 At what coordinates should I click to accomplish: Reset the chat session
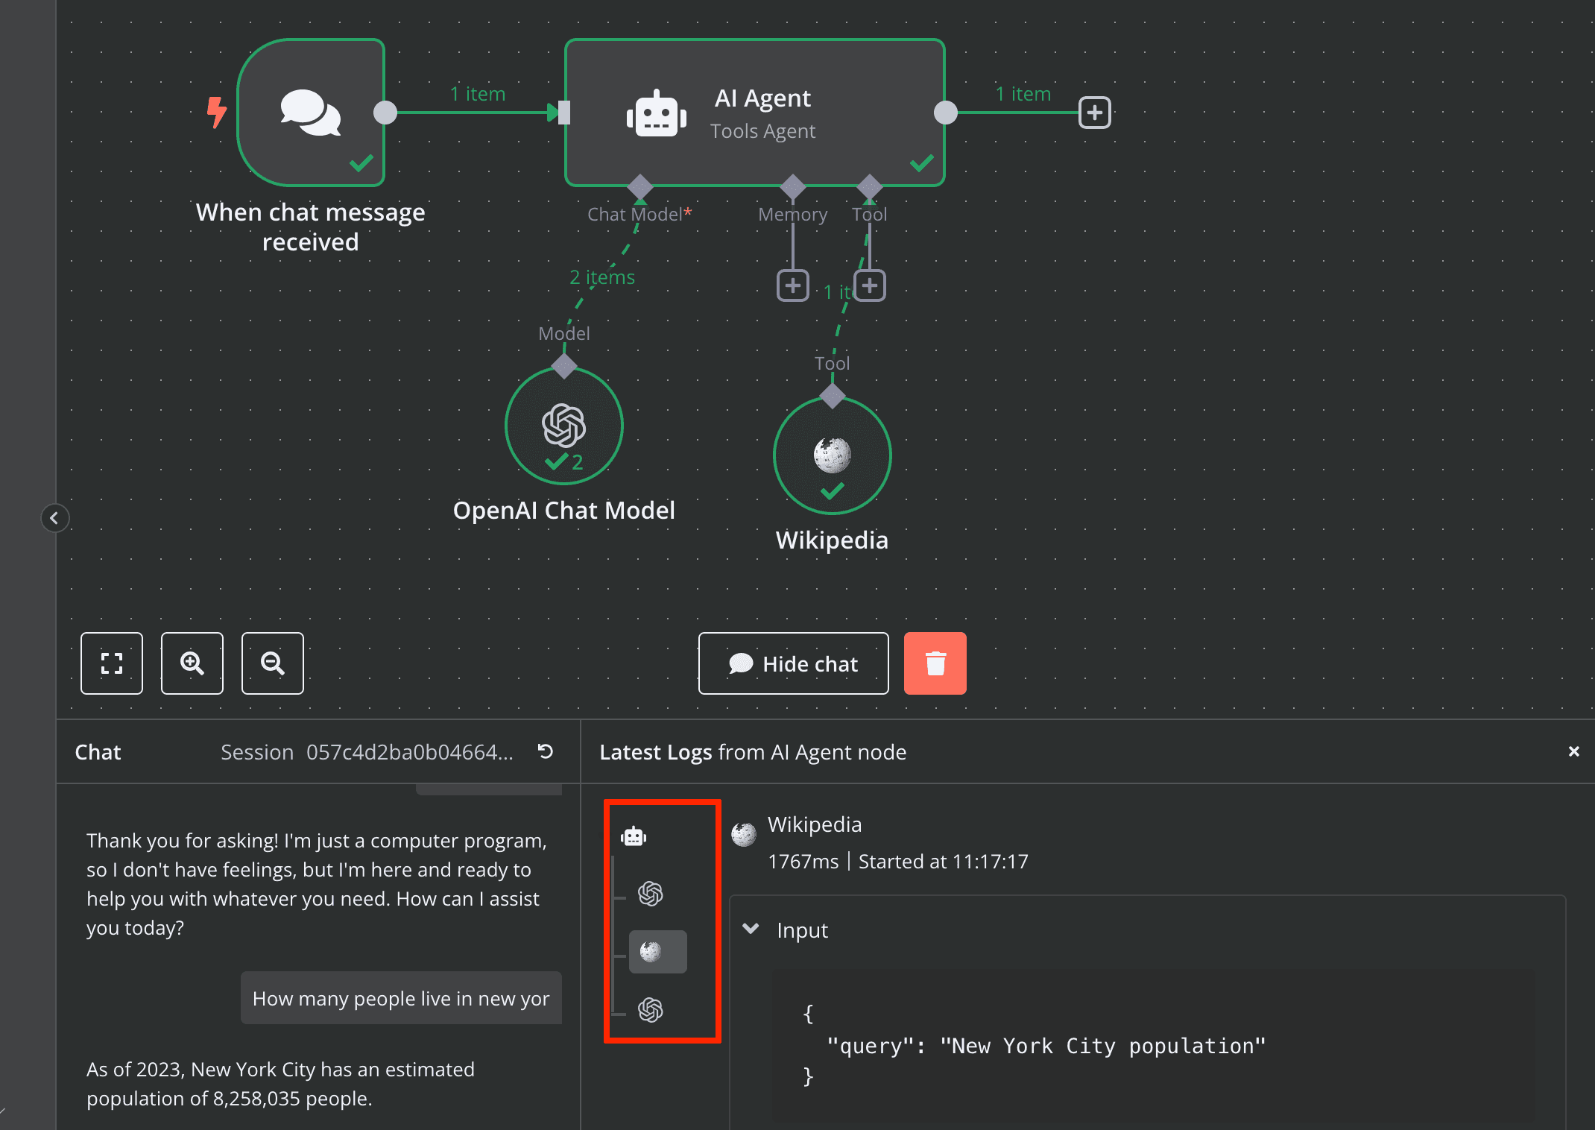click(x=546, y=751)
